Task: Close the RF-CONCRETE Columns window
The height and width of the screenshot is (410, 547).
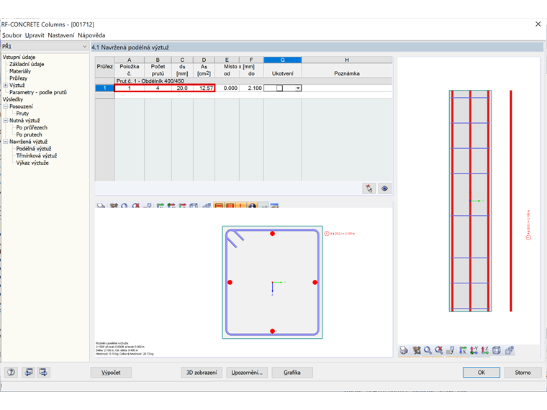Action: 538,24
